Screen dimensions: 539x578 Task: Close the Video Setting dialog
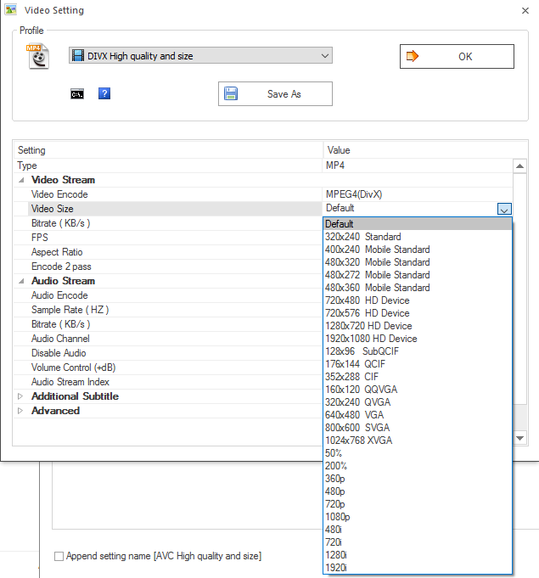pos(525,11)
